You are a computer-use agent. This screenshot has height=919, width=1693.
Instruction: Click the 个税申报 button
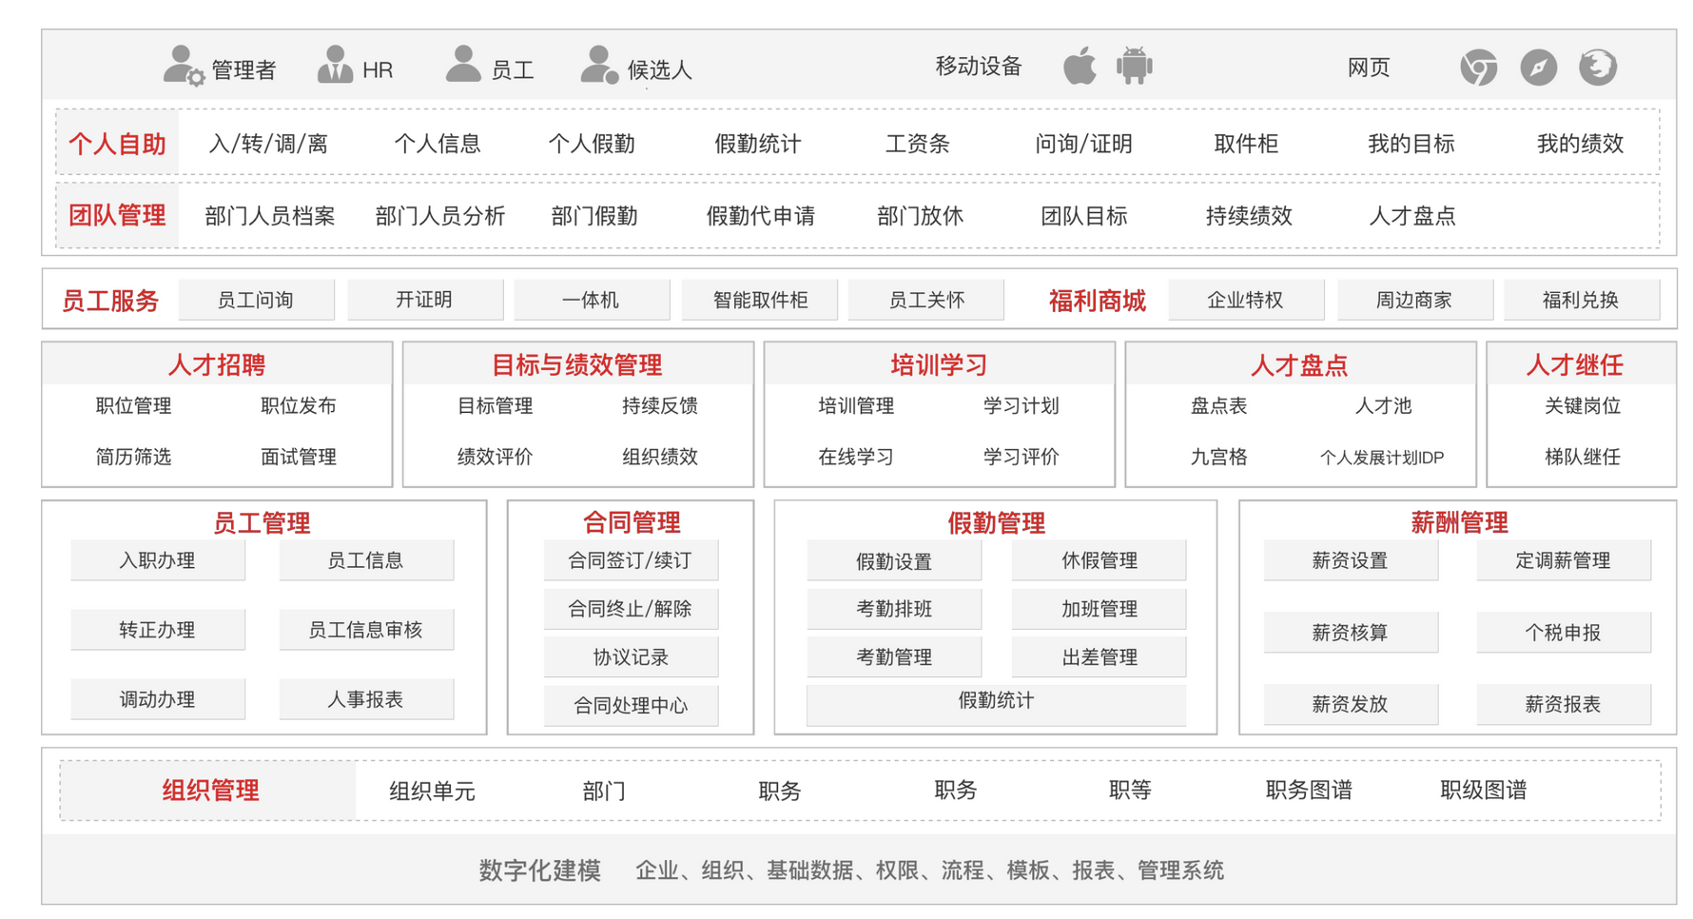click(1563, 633)
